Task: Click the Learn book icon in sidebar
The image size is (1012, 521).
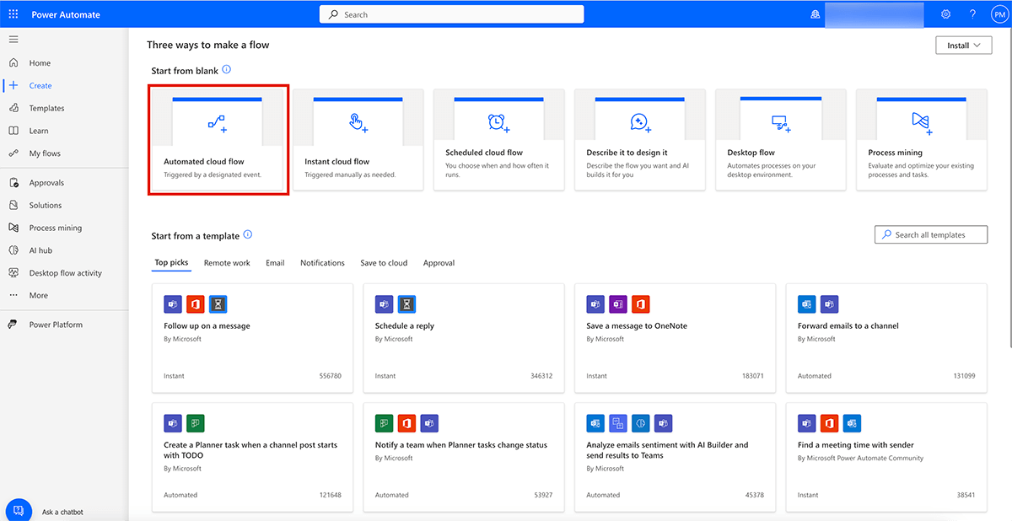Action: [x=13, y=131]
